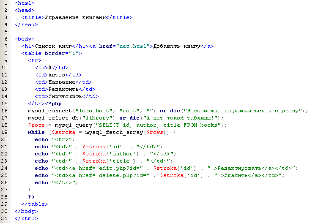Click the SELECT SQL query string
This screenshot has height=223, width=318.
[158, 125]
